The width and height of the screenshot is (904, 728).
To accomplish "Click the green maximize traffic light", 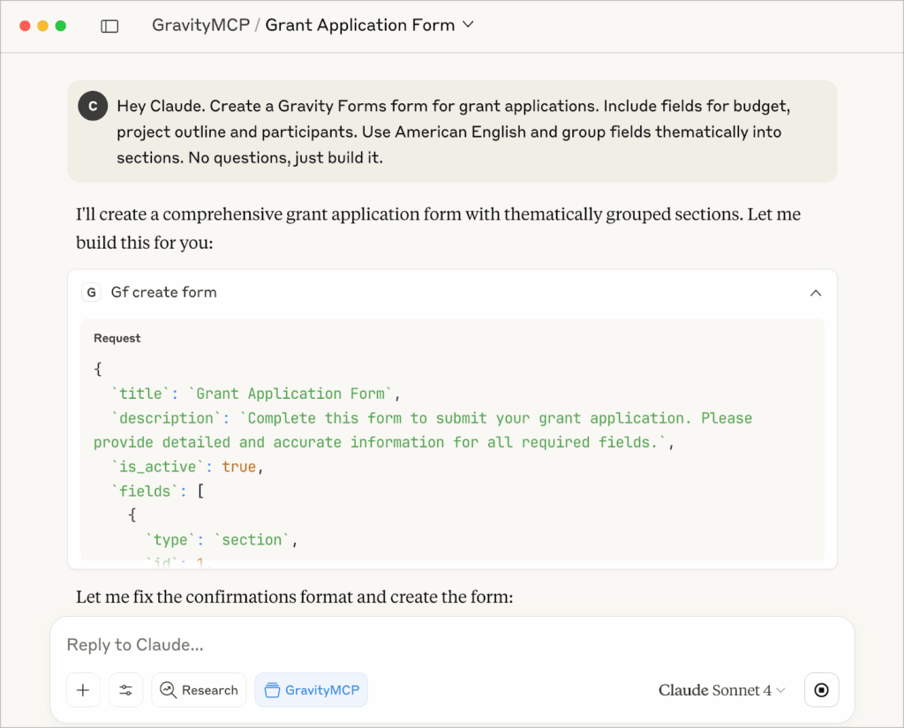I will (x=58, y=26).
